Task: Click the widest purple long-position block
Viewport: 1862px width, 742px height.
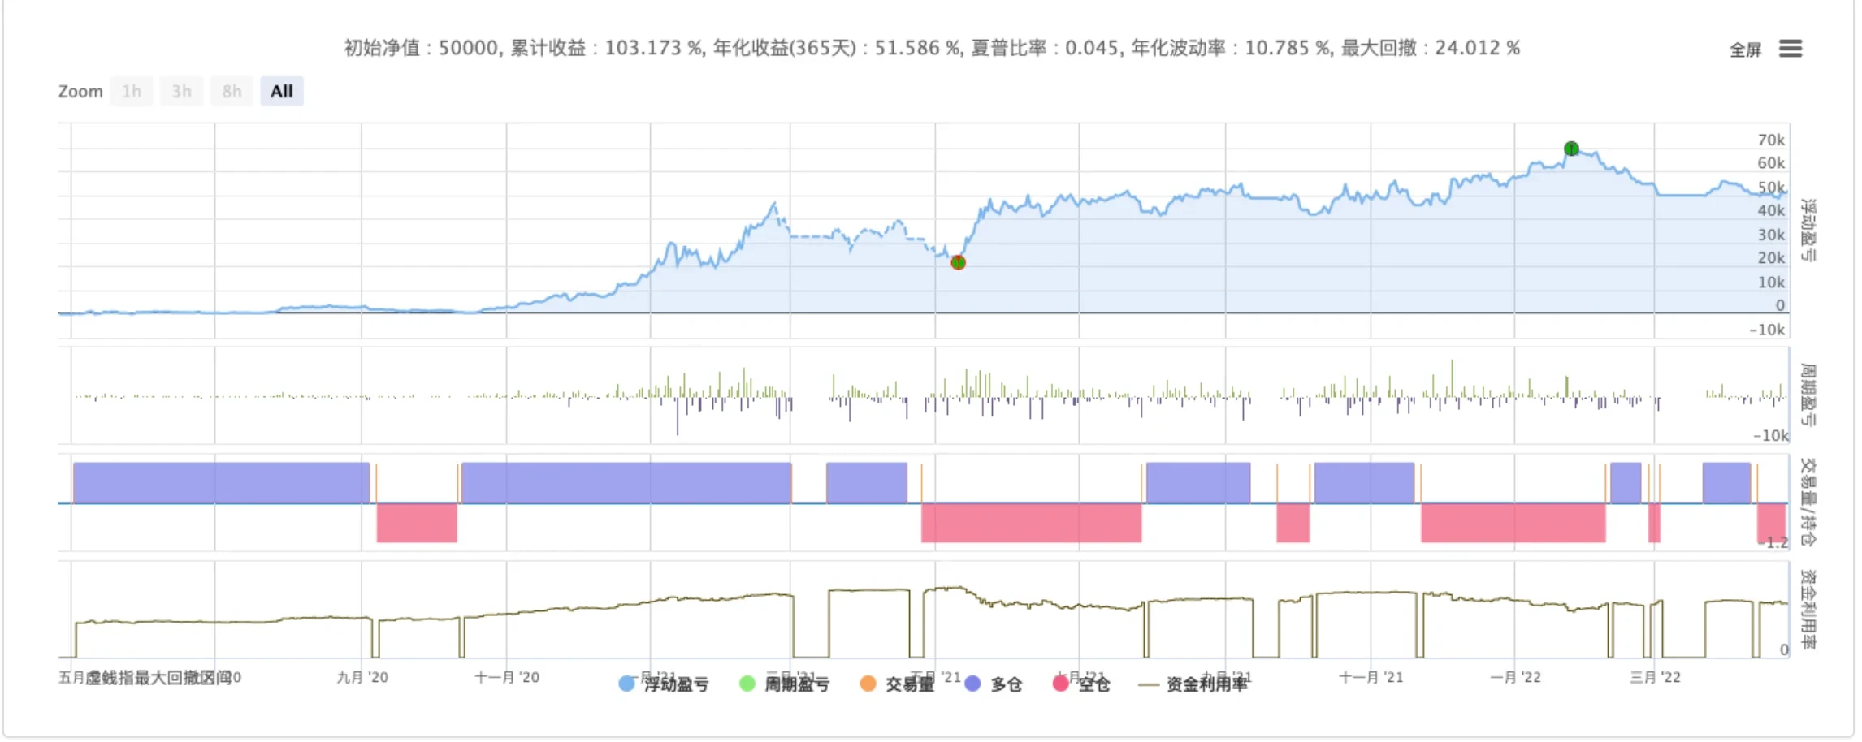Action: coord(626,482)
